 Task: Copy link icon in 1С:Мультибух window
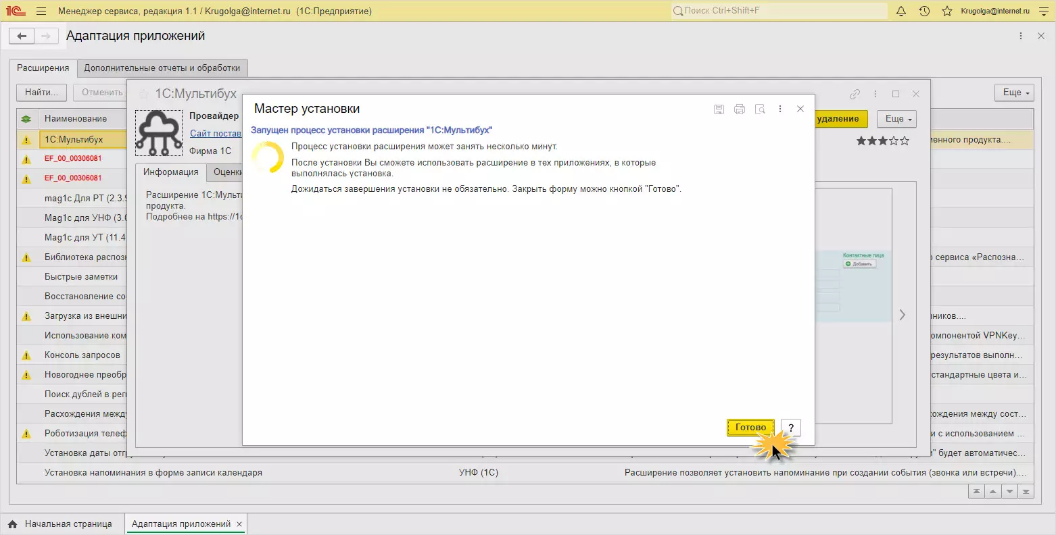(855, 94)
